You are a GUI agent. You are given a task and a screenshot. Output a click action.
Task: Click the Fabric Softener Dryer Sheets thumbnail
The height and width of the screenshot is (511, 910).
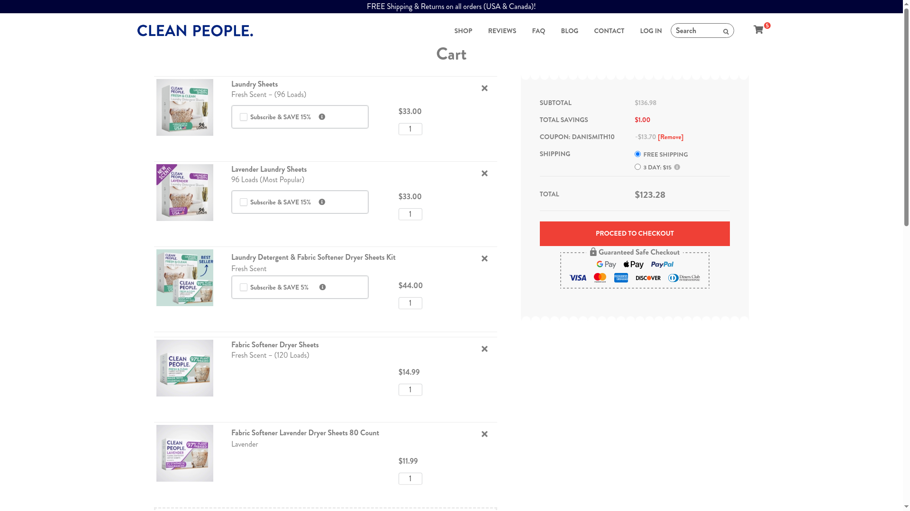[x=185, y=368]
